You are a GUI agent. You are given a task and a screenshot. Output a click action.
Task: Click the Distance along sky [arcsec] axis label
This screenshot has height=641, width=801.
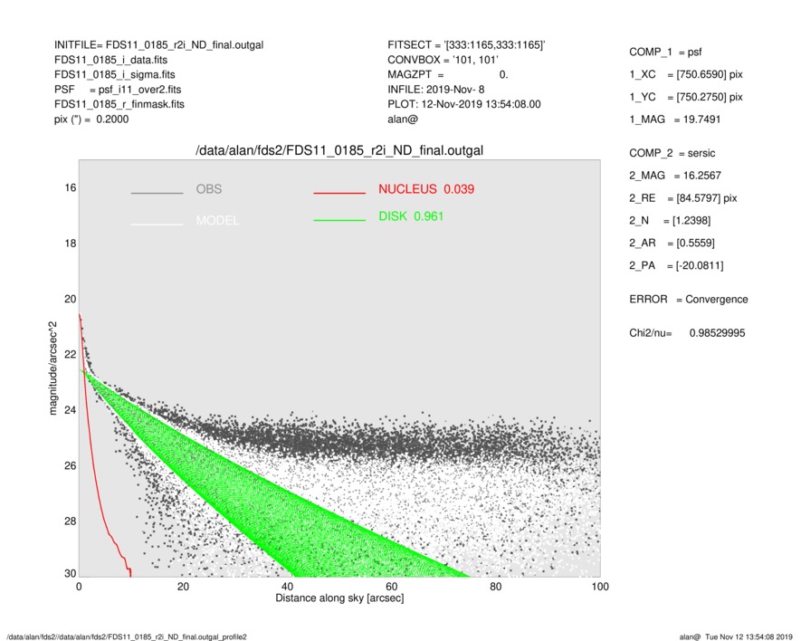[339, 598]
